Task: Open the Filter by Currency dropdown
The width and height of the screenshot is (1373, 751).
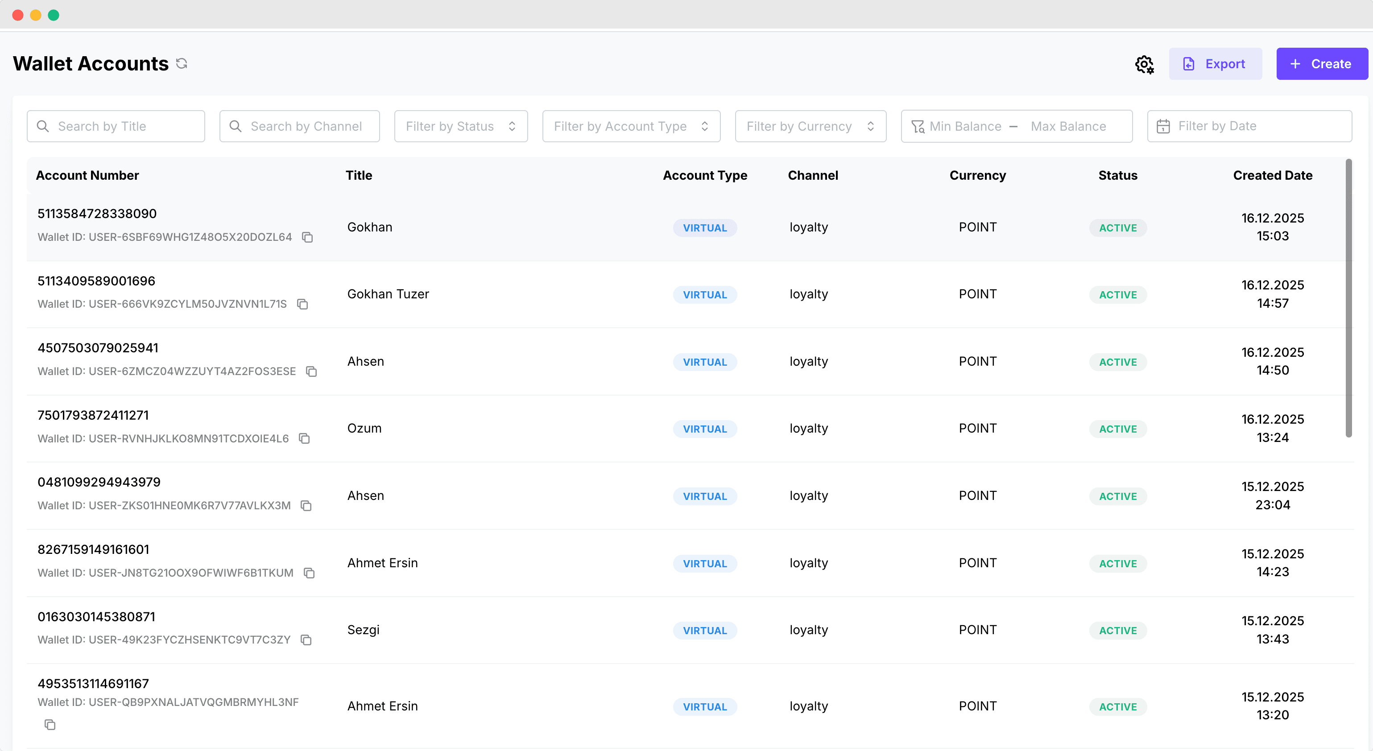Action: click(x=810, y=126)
